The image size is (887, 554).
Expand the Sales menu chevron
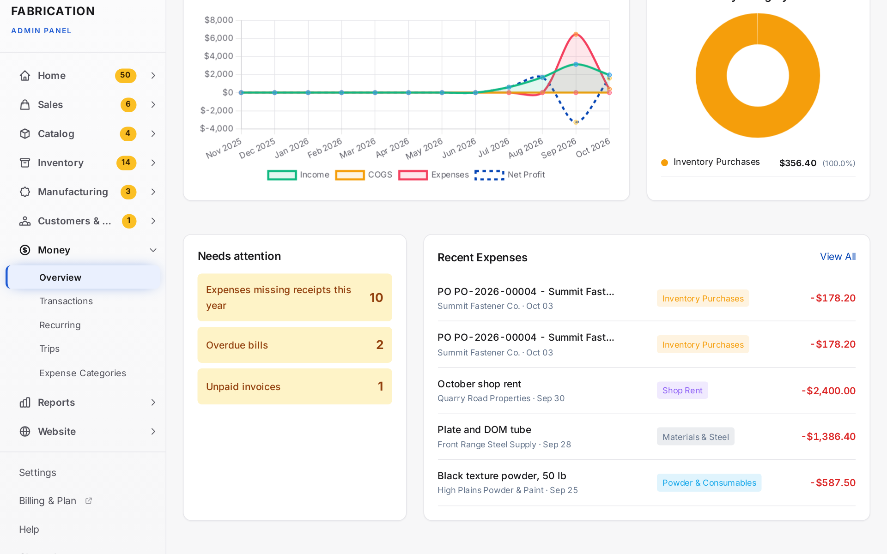coord(153,104)
